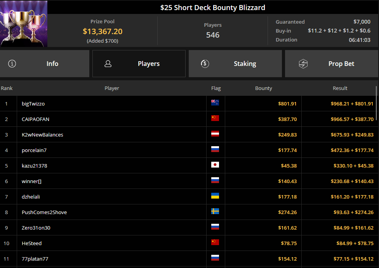This screenshot has width=379, height=268.
Task: Click the 06:41:03 duration value
Action: (360, 40)
